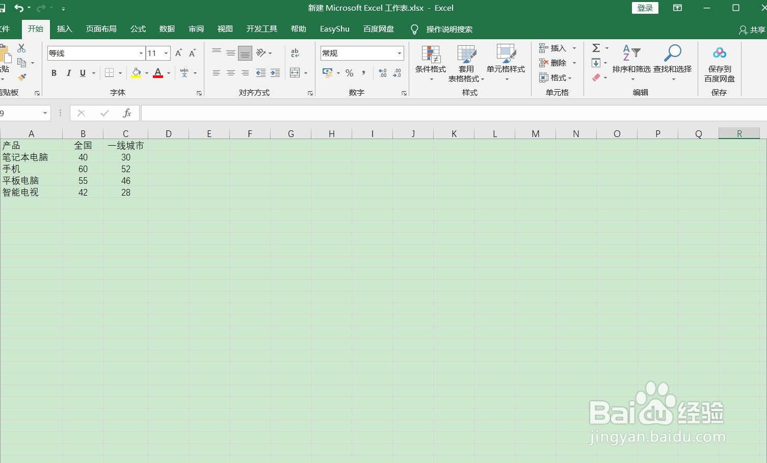Click the increase decimal places icon
This screenshot has height=463, width=767.
click(x=382, y=73)
